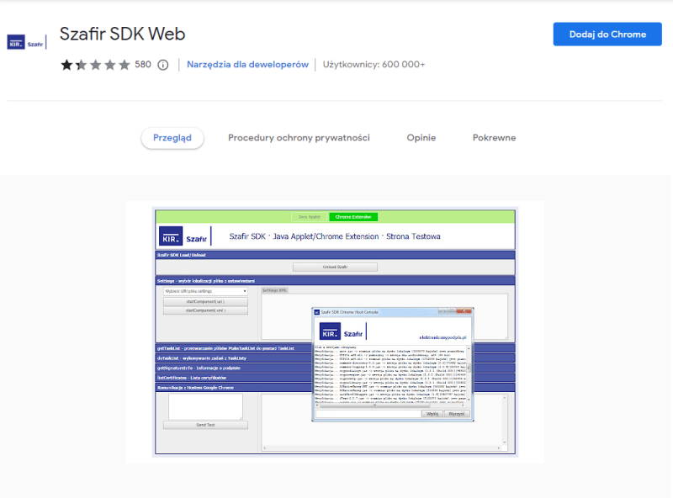Viewport: 673px width, 498px height.
Task: Click the getTaskList section header
Action: tap(234, 348)
